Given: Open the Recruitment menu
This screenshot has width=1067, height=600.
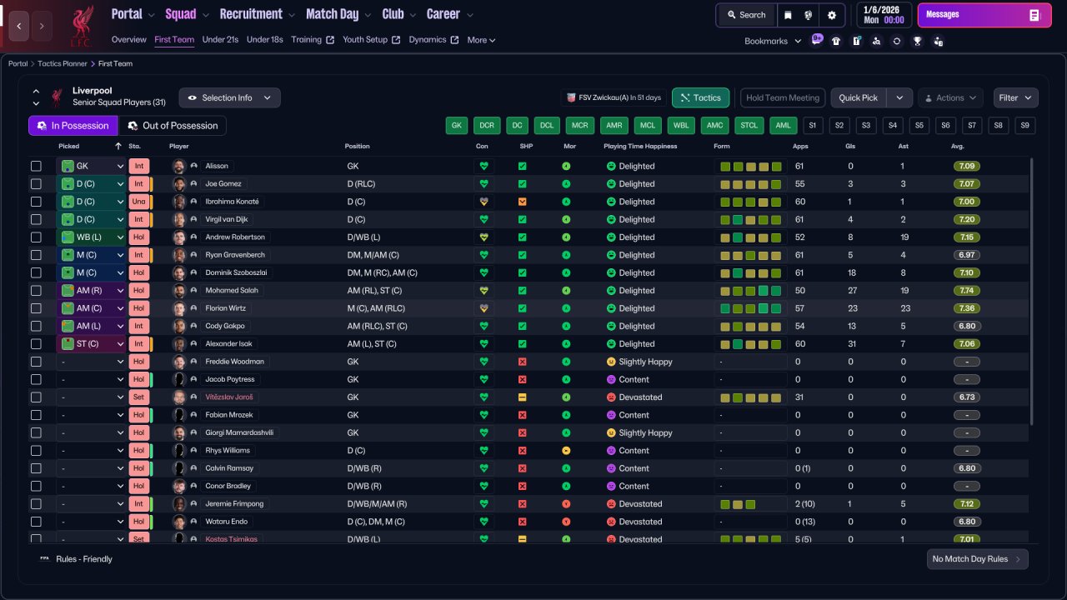Looking at the screenshot, I should tap(257, 14).
